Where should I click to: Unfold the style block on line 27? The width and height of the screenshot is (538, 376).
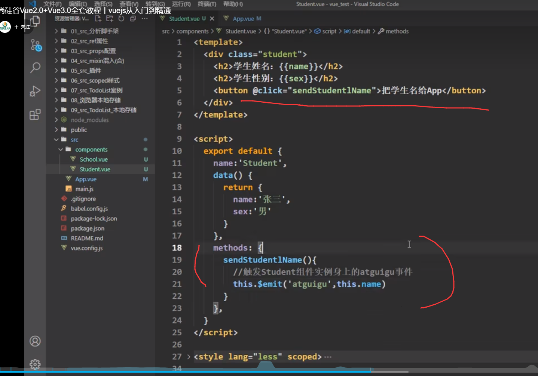pos(189,357)
